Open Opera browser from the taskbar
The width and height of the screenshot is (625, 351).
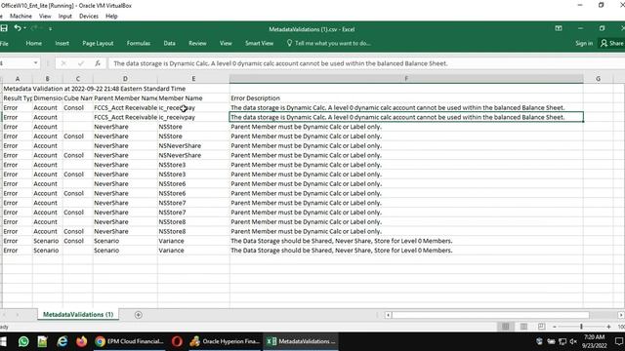[x=177, y=341]
